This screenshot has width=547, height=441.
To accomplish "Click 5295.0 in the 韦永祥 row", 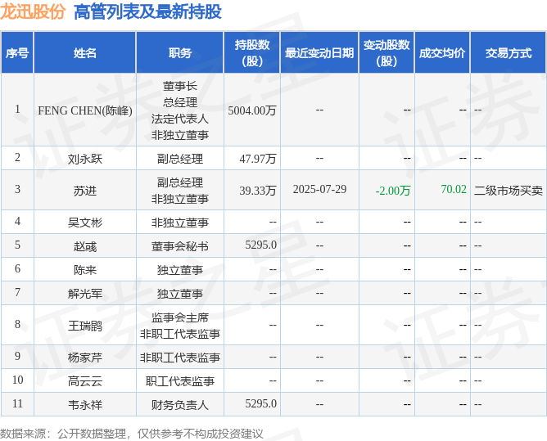I will click(260, 403).
